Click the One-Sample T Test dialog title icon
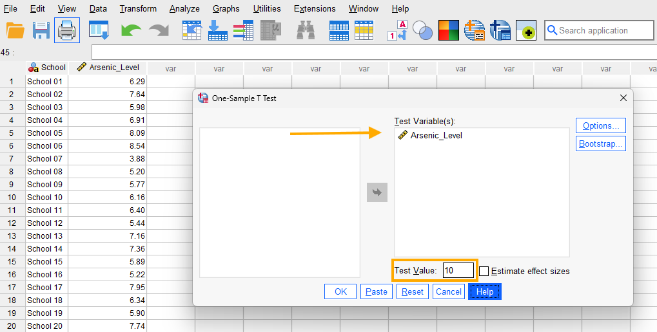This screenshot has width=657, height=332. click(203, 98)
